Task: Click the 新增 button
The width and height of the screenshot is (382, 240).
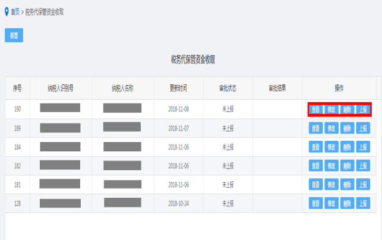Action: 14,36
